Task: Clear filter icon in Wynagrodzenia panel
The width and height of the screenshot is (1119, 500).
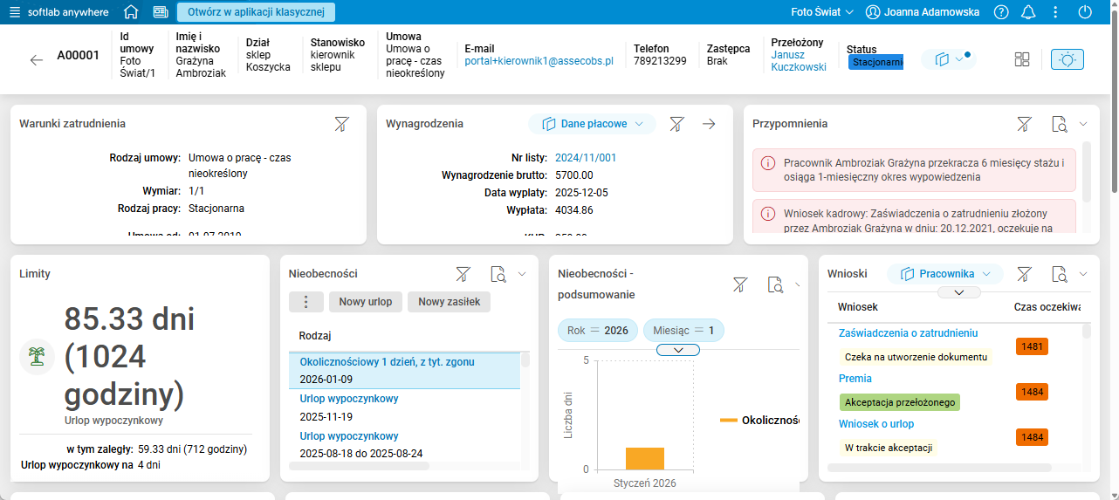Action: [x=676, y=124]
